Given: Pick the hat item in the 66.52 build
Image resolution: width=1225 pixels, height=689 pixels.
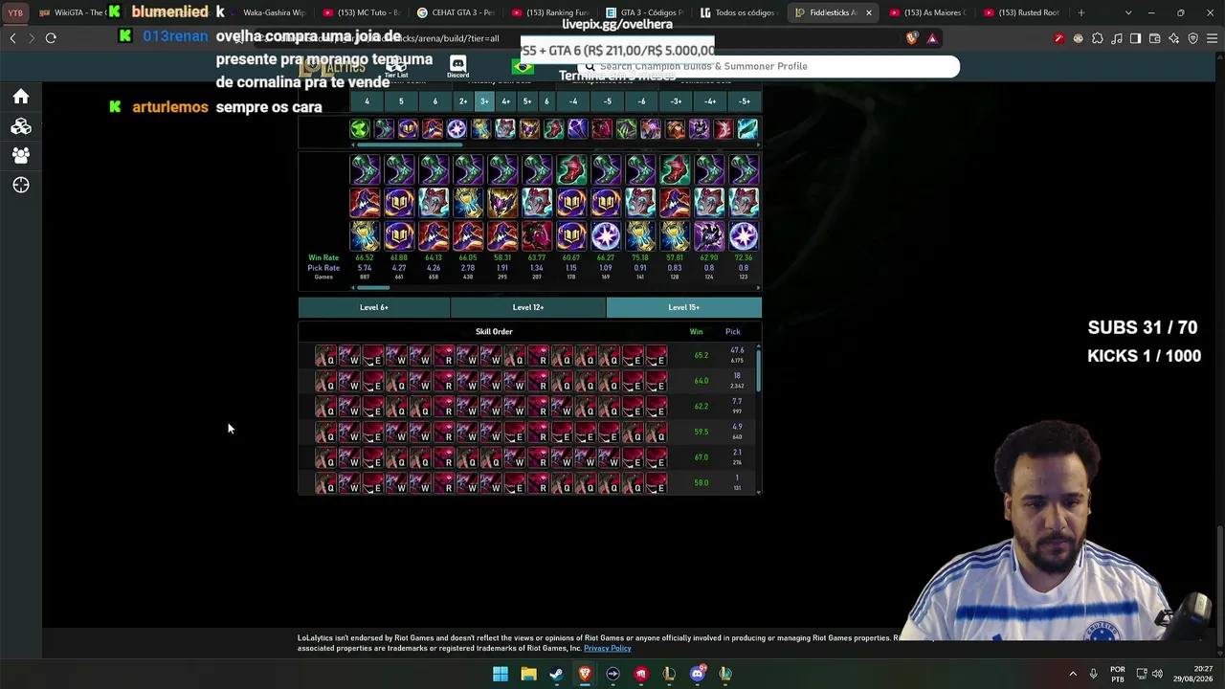Looking at the screenshot, I should tap(365, 203).
